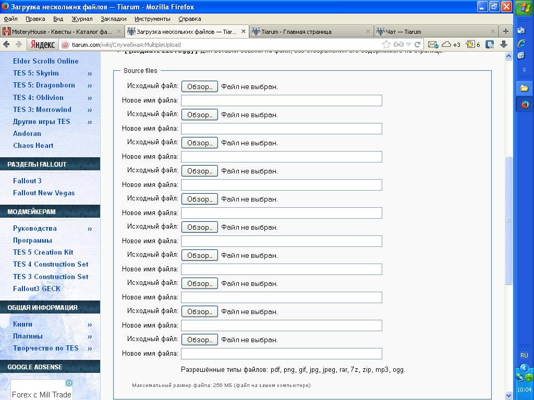534x400 pixels.
Task: Expand TES 5: Dragonborn submenu arrow
Action: [90, 86]
